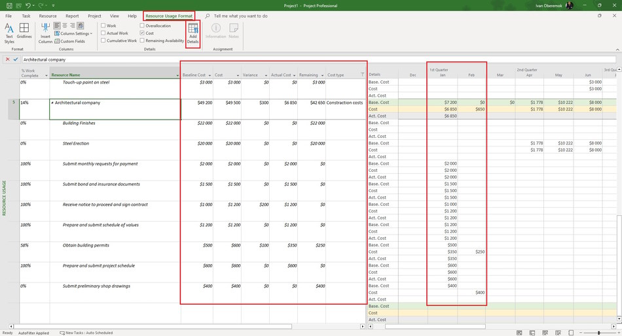622x336 pixels.
Task: Select the Align Right icon
Action: pyautogui.click(x=72, y=25)
